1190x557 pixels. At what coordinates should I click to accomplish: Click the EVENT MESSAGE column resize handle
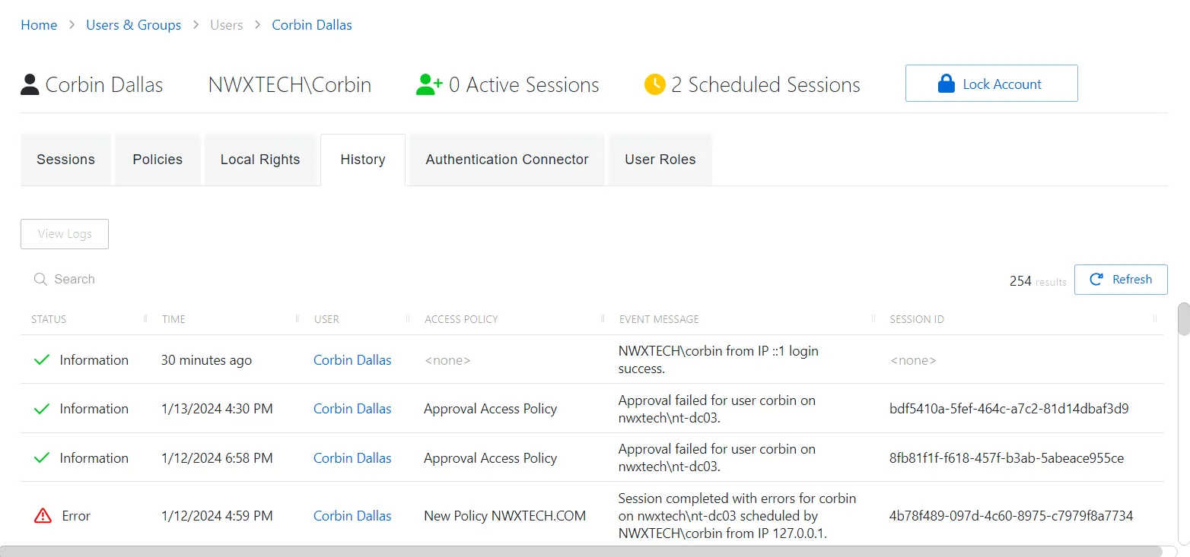[873, 318]
